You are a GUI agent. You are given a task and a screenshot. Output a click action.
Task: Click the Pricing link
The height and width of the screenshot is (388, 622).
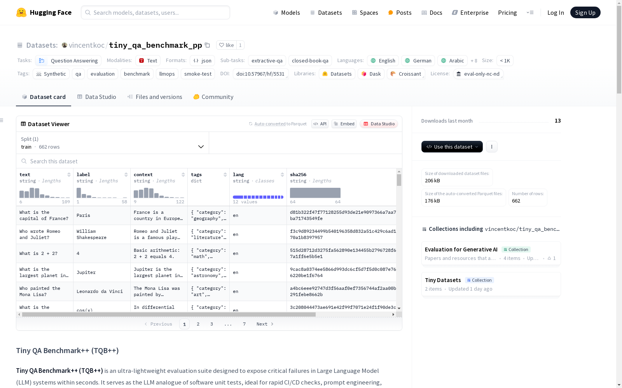click(x=507, y=12)
